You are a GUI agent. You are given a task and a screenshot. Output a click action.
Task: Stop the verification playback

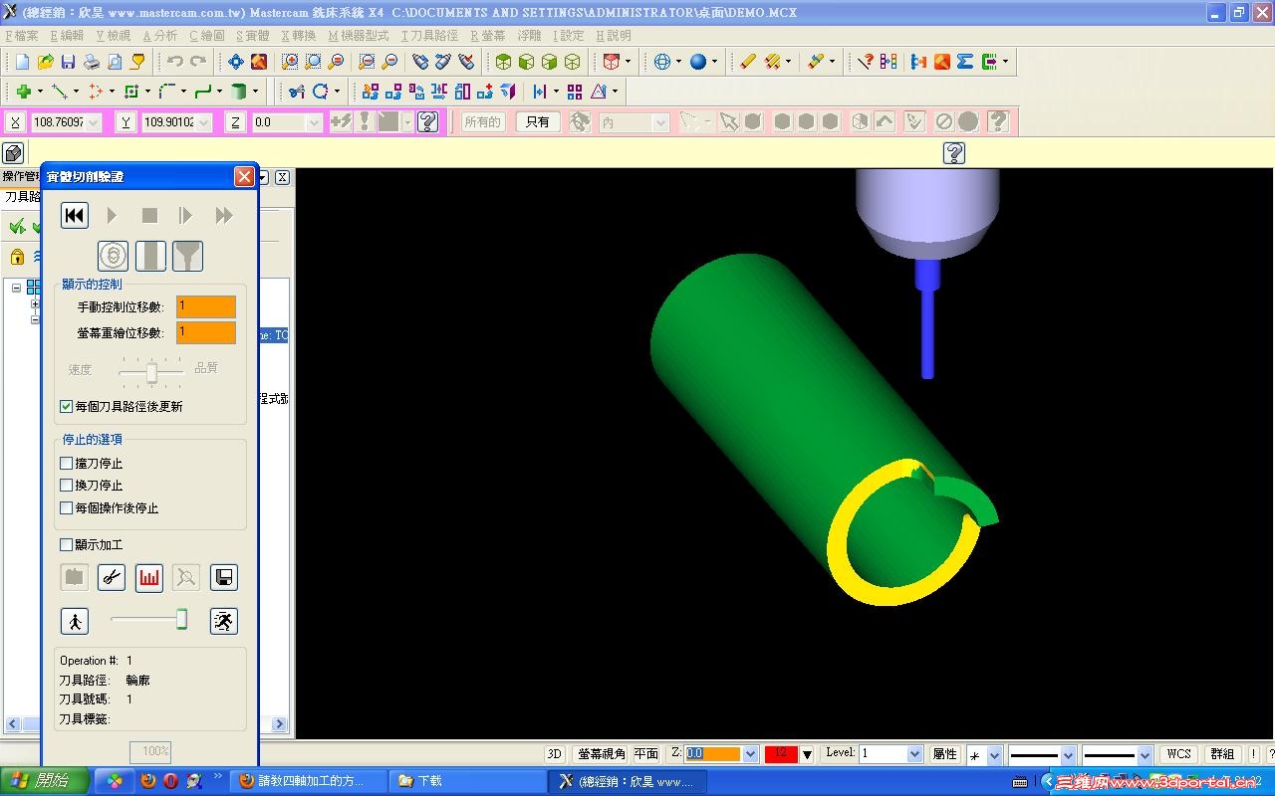(149, 215)
